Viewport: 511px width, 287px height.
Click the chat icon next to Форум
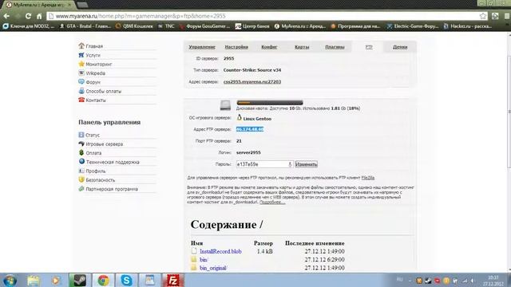click(81, 81)
